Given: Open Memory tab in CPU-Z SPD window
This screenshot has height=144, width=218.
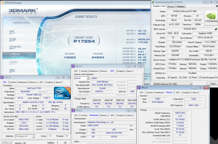Looking at the screenshot, I should pyautogui.click(x=104, y=71).
